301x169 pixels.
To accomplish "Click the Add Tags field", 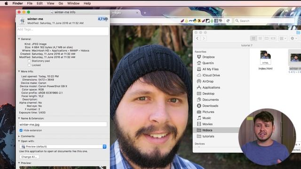I will pos(63,31).
